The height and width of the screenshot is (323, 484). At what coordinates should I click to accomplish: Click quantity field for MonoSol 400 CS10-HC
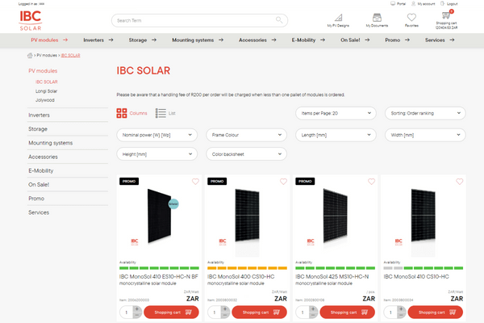(215, 313)
